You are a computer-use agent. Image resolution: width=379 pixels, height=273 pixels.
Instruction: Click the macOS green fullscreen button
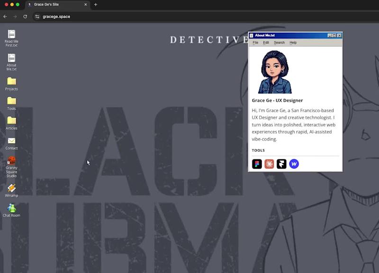pyautogui.click(x=18, y=4)
